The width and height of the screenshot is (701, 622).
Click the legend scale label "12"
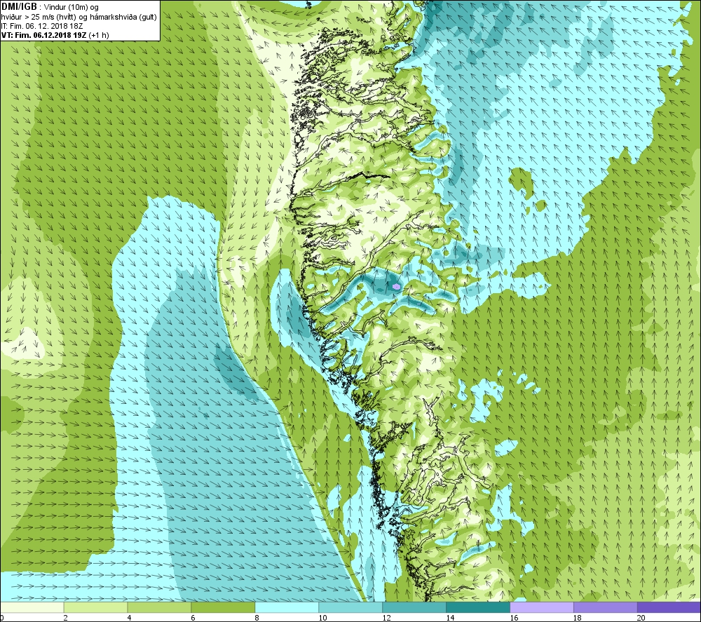point(386,618)
